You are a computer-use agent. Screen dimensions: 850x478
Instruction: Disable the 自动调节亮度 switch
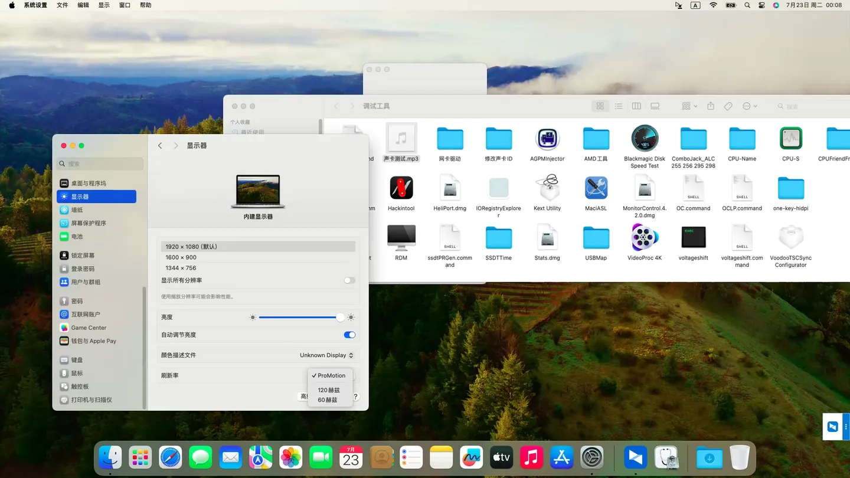tap(349, 335)
